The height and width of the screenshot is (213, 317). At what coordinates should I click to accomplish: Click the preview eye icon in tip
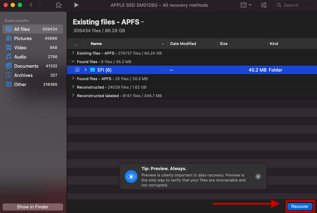(x=131, y=176)
